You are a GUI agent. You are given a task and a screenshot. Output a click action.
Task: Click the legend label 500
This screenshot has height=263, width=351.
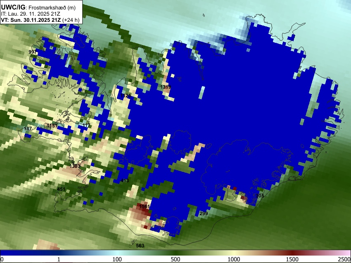coord(175,259)
